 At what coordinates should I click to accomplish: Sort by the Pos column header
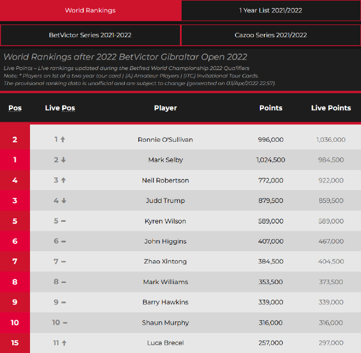(x=15, y=108)
